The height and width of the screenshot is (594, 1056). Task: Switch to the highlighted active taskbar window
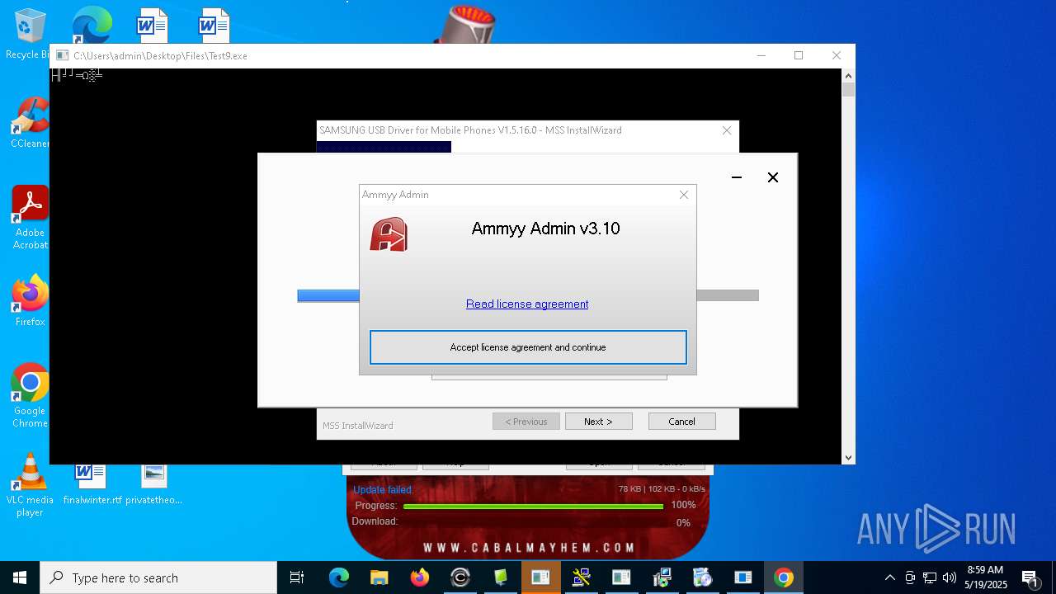pos(541,577)
